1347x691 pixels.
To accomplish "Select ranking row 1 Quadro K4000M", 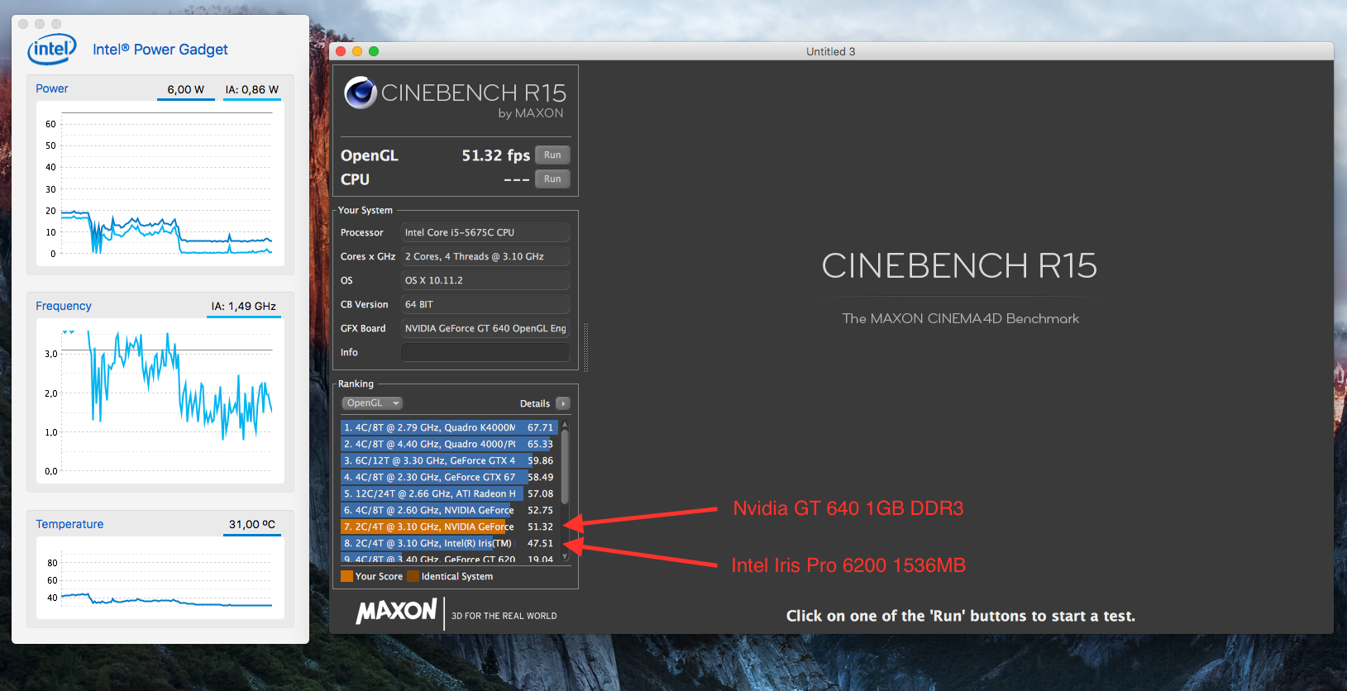I will (x=449, y=427).
